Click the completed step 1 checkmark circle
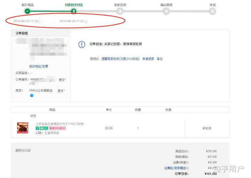The width and height of the screenshot is (251, 178). pyautogui.click(x=27, y=11)
